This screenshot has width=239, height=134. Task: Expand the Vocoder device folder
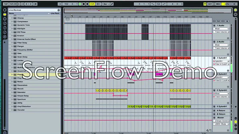click(12, 110)
